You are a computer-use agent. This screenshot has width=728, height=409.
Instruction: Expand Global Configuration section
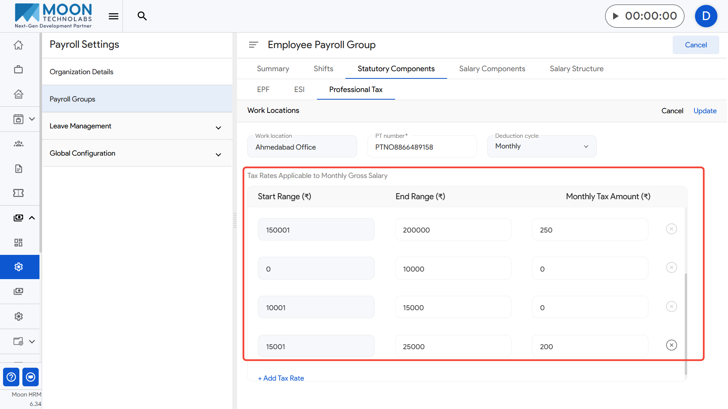click(218, 155)
